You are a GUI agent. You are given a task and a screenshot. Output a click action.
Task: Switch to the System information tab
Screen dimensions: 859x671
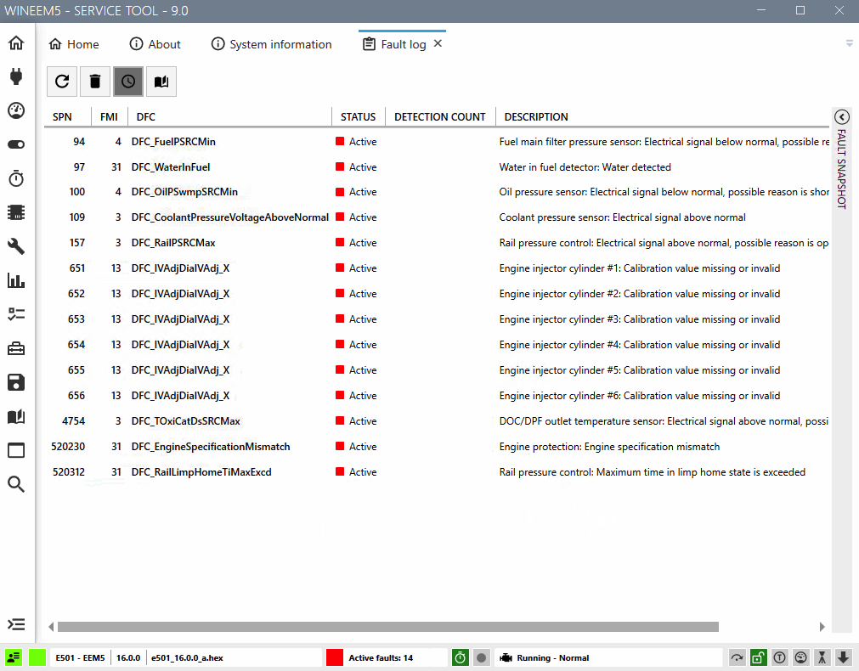click(271, 44)
